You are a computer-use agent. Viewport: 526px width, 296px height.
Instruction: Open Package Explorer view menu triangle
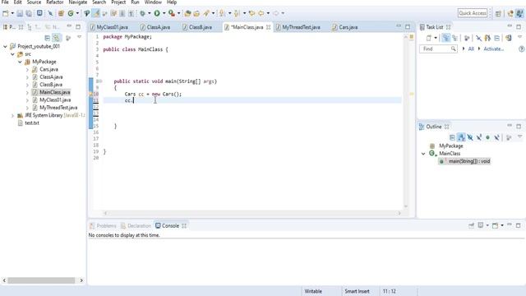coord(79,37)
